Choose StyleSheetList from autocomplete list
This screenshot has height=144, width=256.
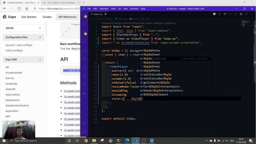coord(175,59)
